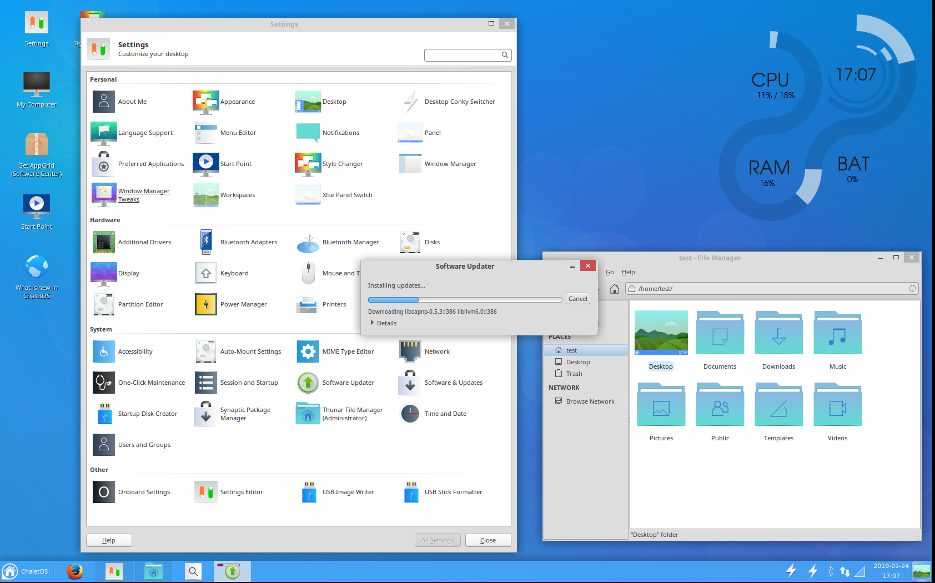Open the Appearance settings icon
935x583 pixels.
206,102
